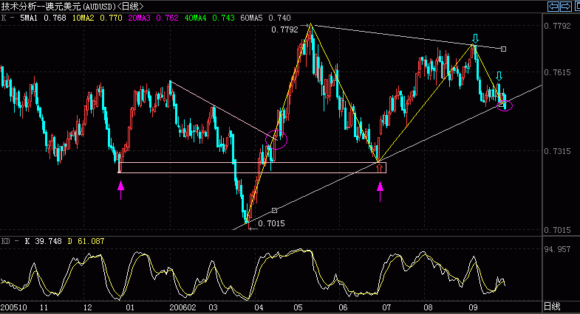The image size is (580, 314).
Task: Select the 5MA1 0.768 moving average label
Action: click(x=44, y=18)
